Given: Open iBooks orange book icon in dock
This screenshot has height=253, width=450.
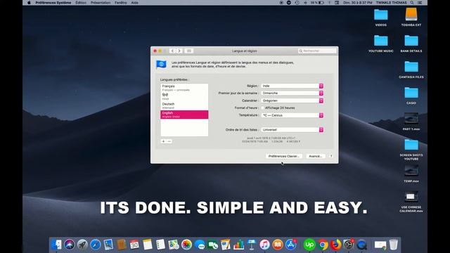Looking at the screenshot, I should click(278, 245).
